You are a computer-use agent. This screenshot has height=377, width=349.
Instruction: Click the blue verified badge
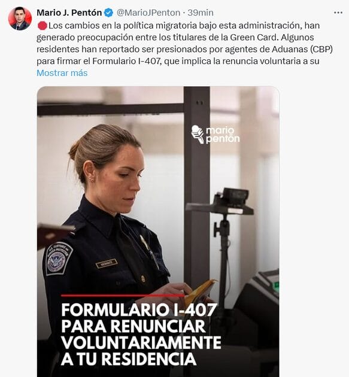coord(109,13)
